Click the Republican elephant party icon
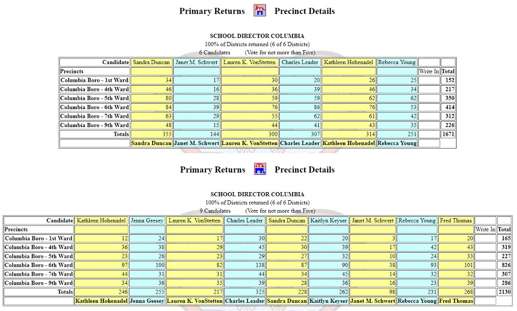The image size is (517, 311). tap(260, 169)
